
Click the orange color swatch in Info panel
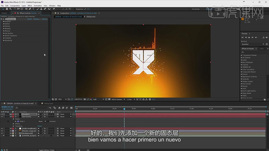coord(243,19)
